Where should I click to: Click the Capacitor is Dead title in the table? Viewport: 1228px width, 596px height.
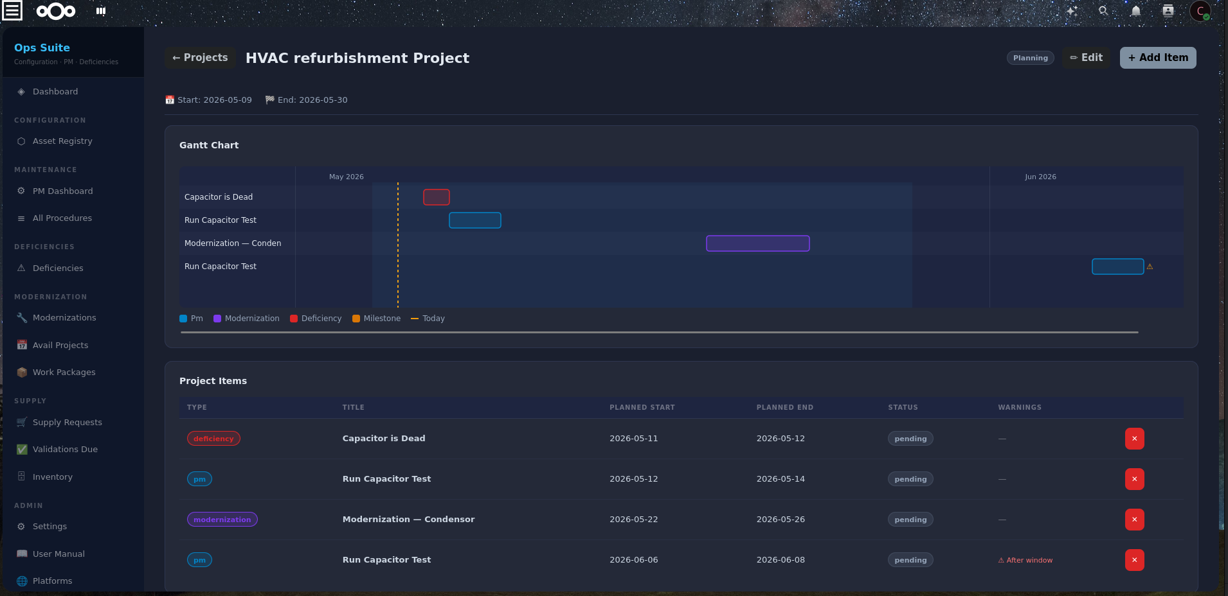pos(384,439)
